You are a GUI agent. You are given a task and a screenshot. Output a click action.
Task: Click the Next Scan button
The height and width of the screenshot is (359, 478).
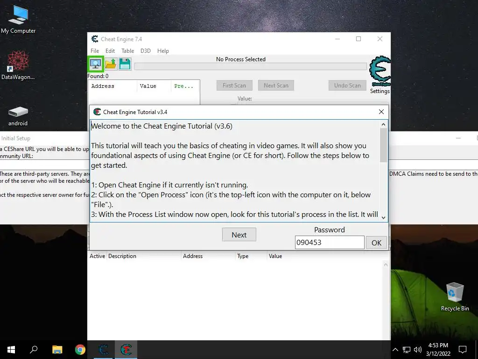pyautogui.click(x=276, y=86)
